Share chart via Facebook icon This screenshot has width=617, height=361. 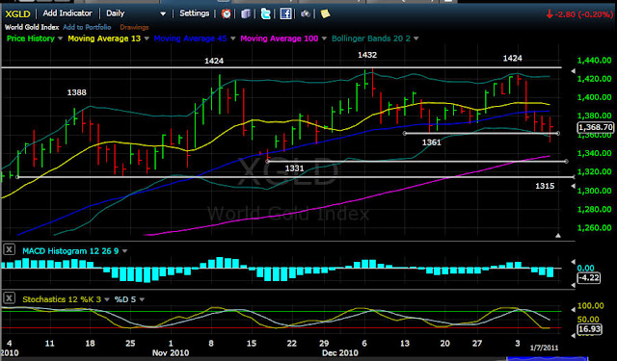285,13
